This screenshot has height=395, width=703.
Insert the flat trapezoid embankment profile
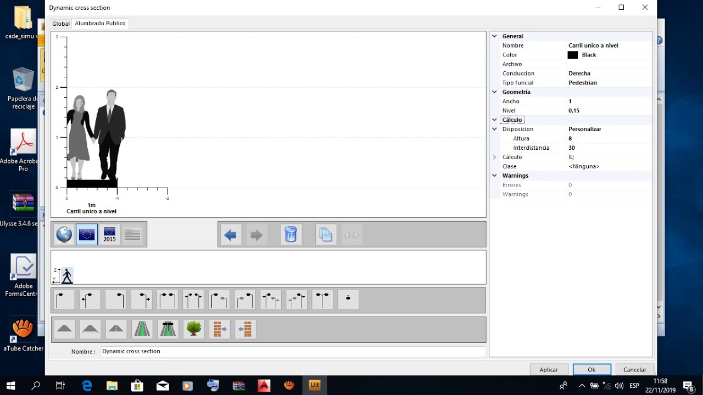(x=65, y=329)
